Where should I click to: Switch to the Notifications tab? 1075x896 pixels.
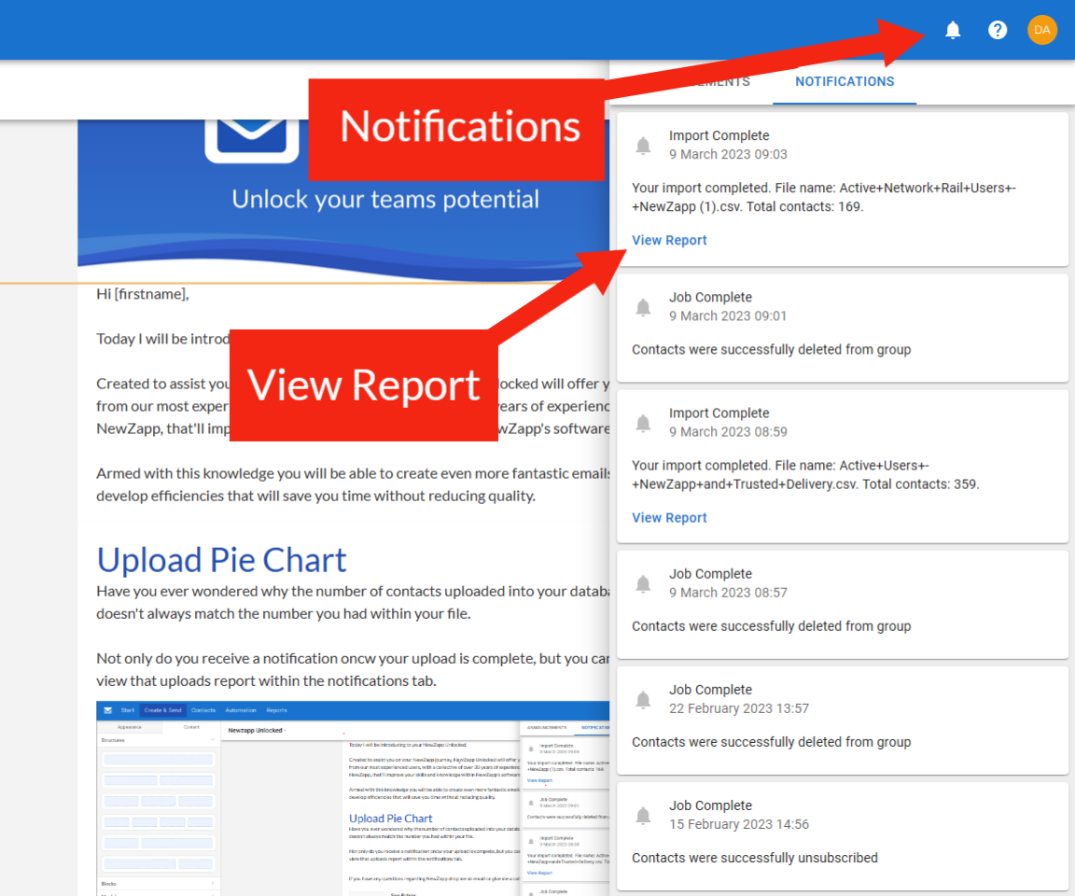845,81
